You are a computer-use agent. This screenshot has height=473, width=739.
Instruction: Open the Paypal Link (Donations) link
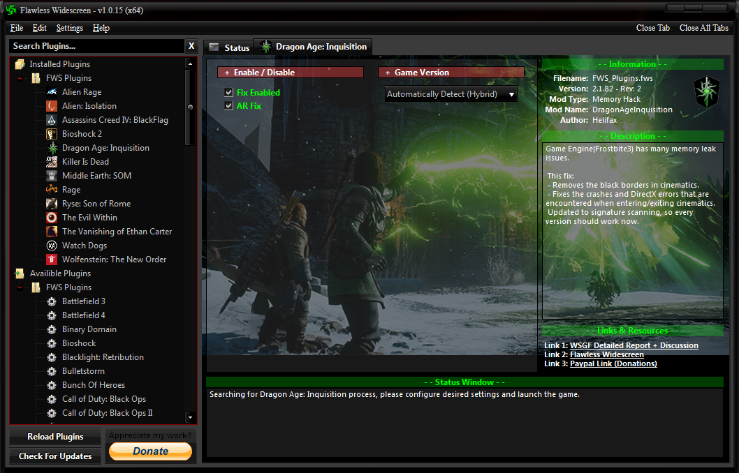tap(613, 363)
